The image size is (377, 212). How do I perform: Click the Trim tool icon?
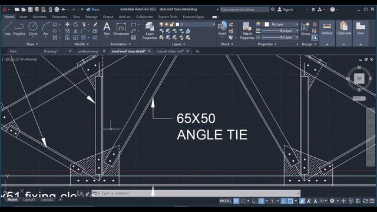pos(84,24)
